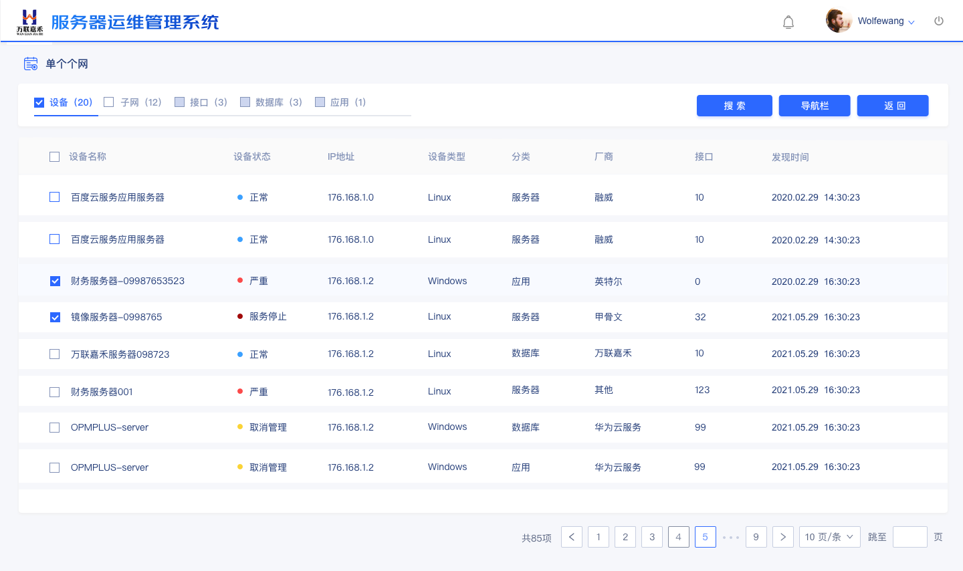
Task: Check the 子网 (12) checkbox
Action: tap(109, 102)
